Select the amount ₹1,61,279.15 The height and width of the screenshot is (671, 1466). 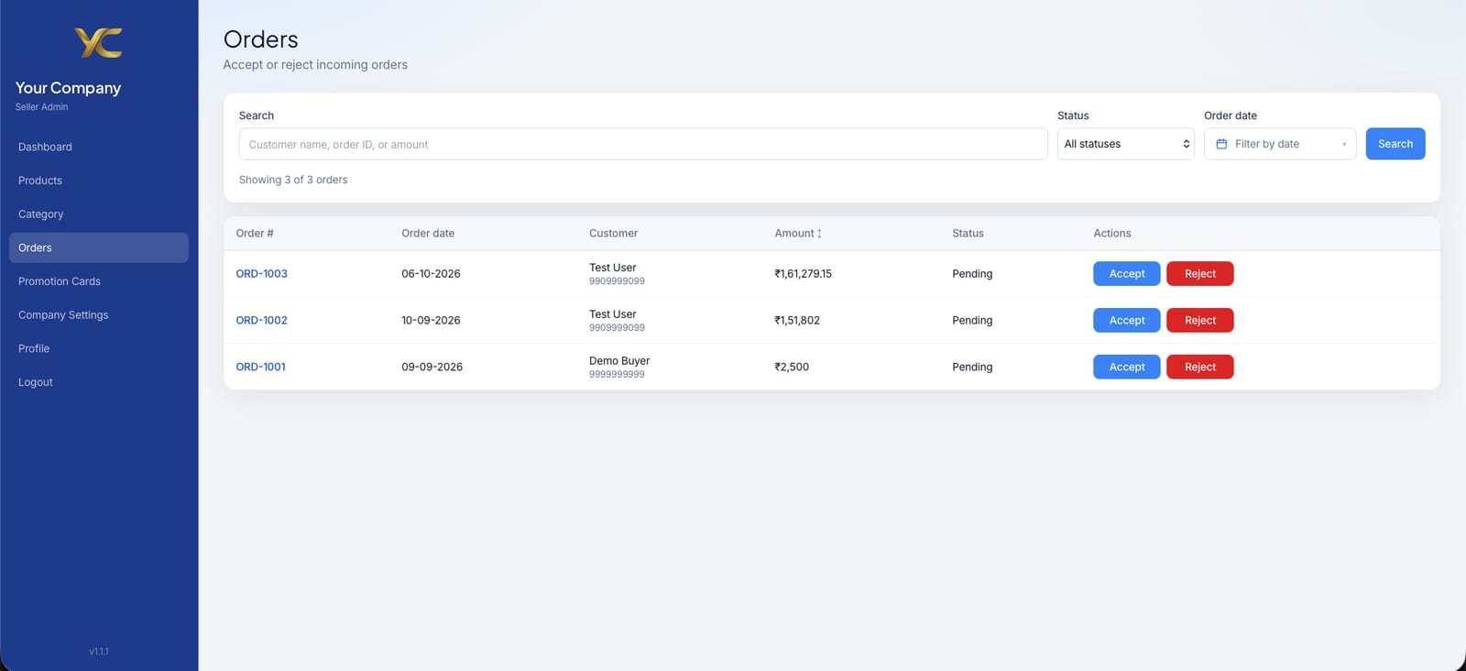(x=804, y=274)
